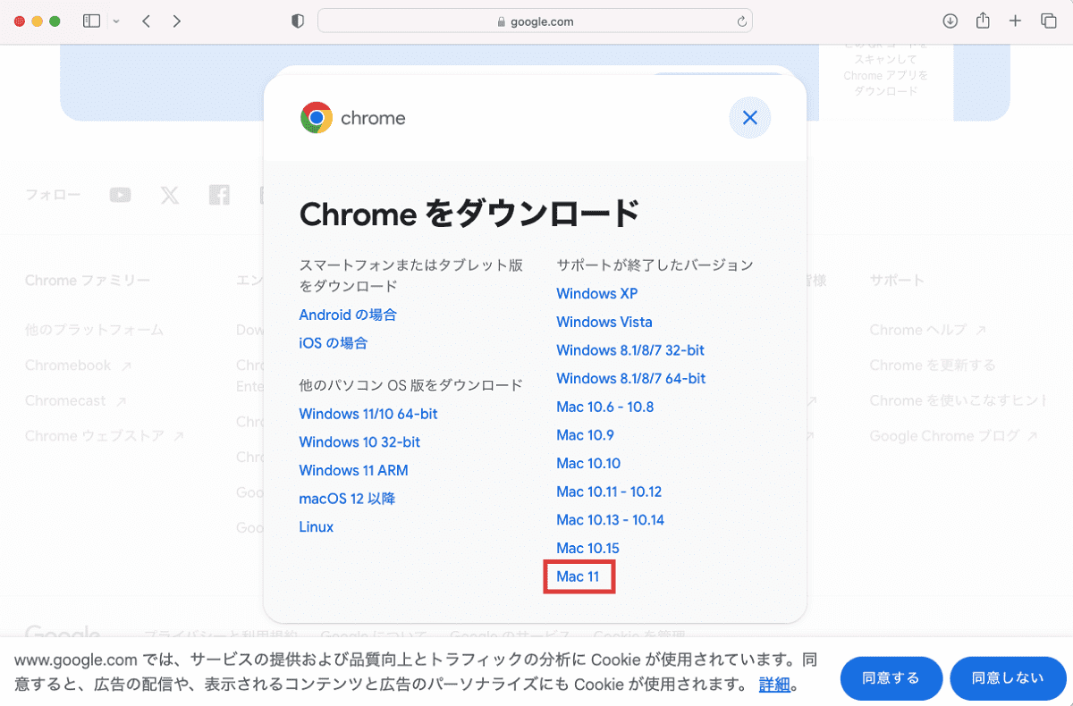Toggle Safari sidebar icon
The height and width of the screenshot is (706, 1073).
(91, 21)
